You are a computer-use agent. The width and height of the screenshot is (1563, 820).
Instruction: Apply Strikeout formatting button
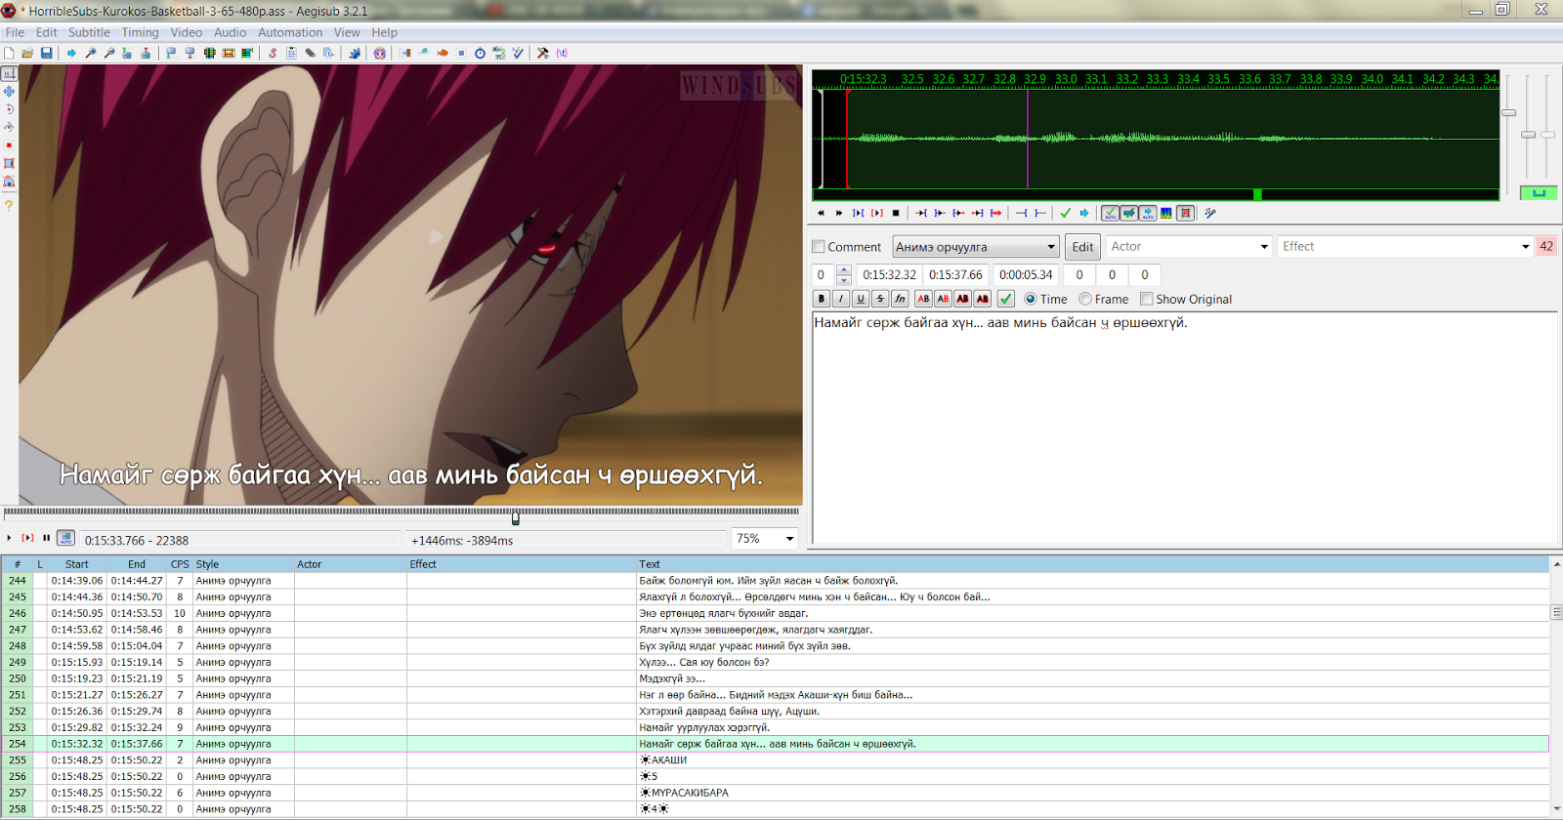coord(880,299)
